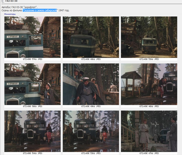This screenshot has width=182, height=155.
Task: Click the post icon beside ГАЗ 03-30 title
Action: point(2,1)
